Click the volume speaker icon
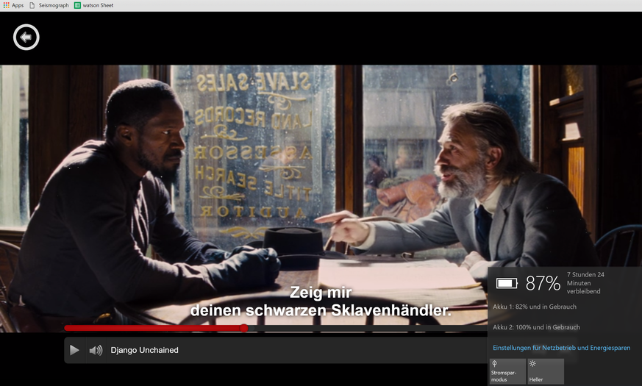Image resolution: width=642 pixels, height=386 pixels. [96, 350]
